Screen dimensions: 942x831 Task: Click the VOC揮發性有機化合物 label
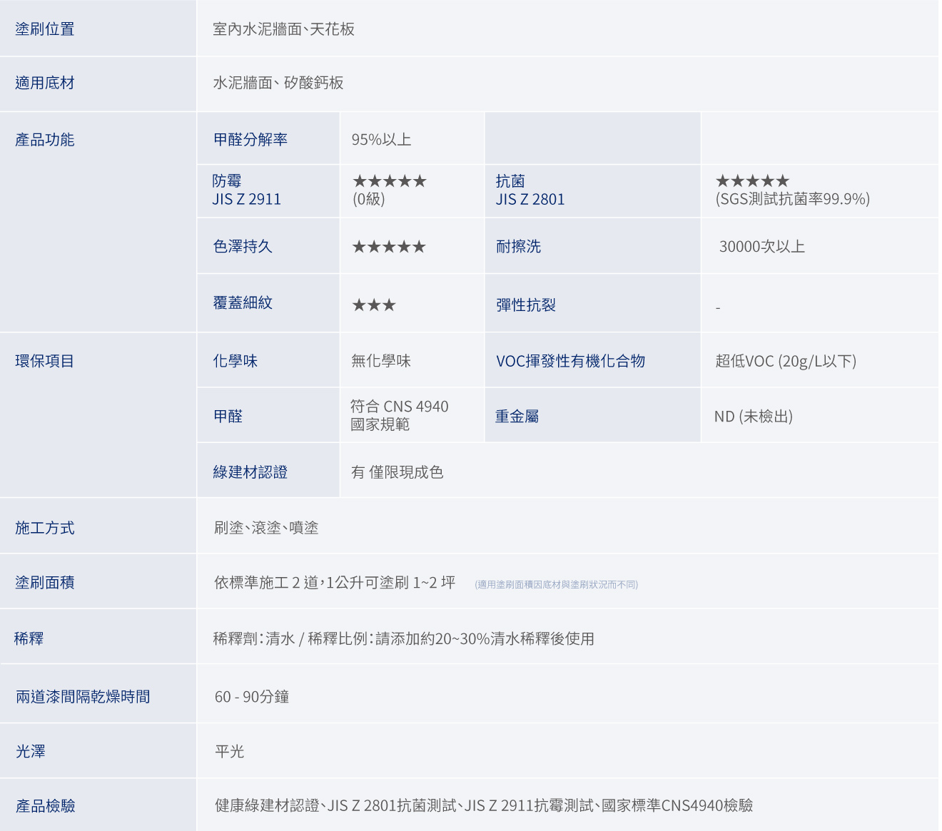click(x=570, y=362)
